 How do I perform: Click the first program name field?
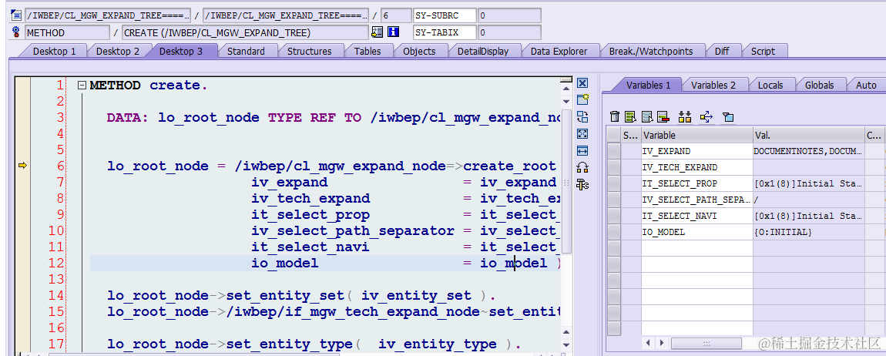coord(107,15)
